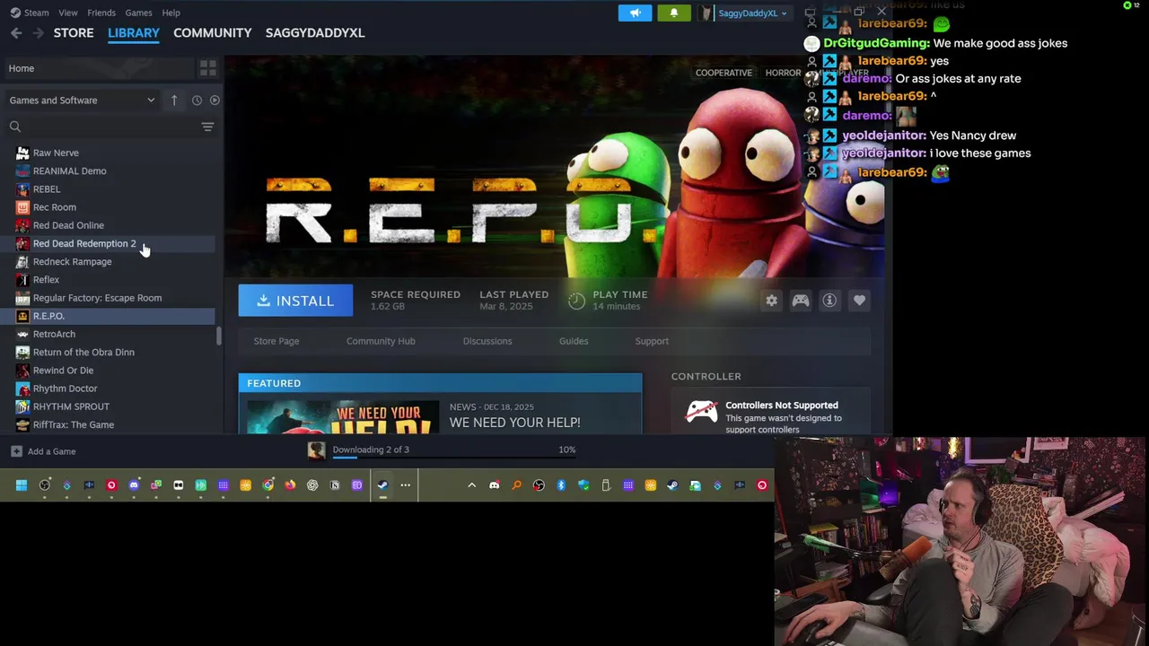Click the library list scrollbar
The width and height of the screenshot is (1149, 646).
[219, 337]
